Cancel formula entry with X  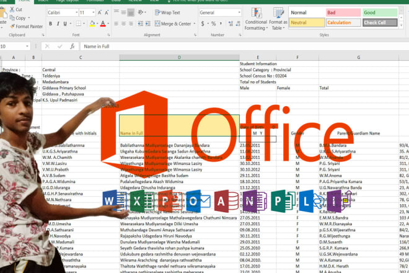pos(47,47)
